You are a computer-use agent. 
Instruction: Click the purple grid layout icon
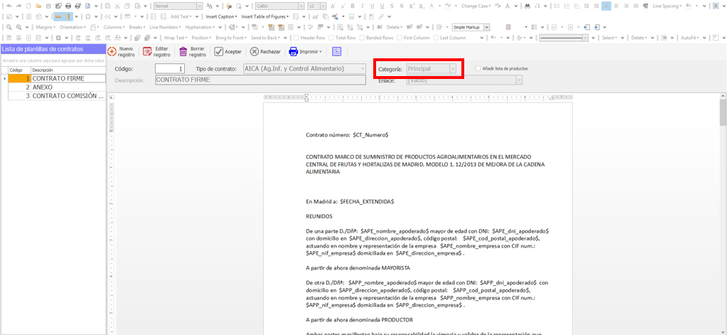coord(336,51)
